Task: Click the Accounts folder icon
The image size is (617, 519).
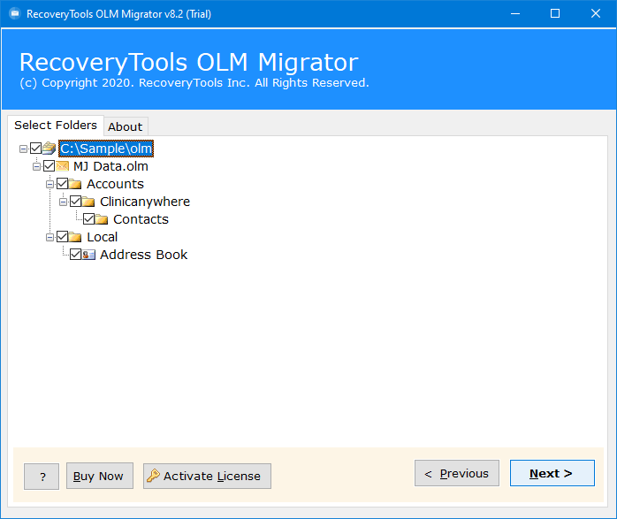Action: click(x=75, y=184)
